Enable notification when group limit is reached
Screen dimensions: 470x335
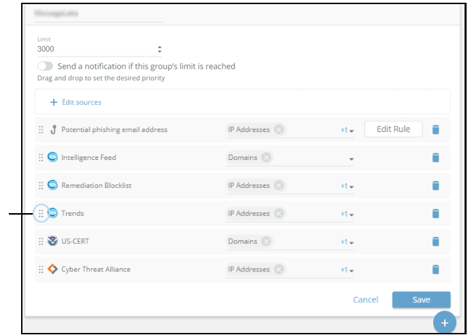tap(46, 66)
